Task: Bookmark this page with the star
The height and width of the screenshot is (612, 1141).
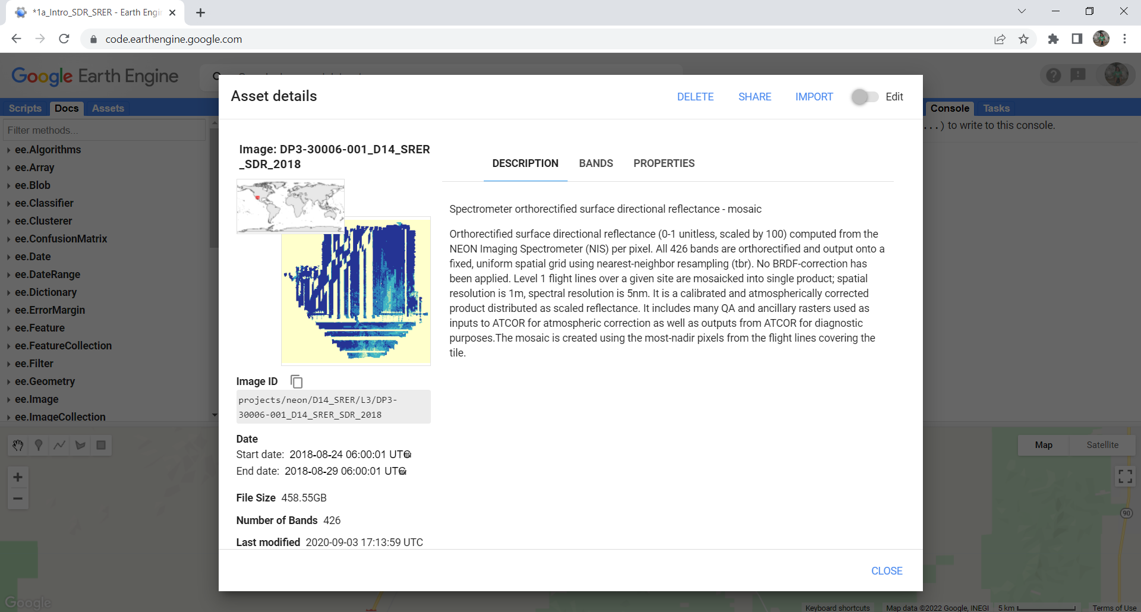Action: click(x=1023, y=39)
